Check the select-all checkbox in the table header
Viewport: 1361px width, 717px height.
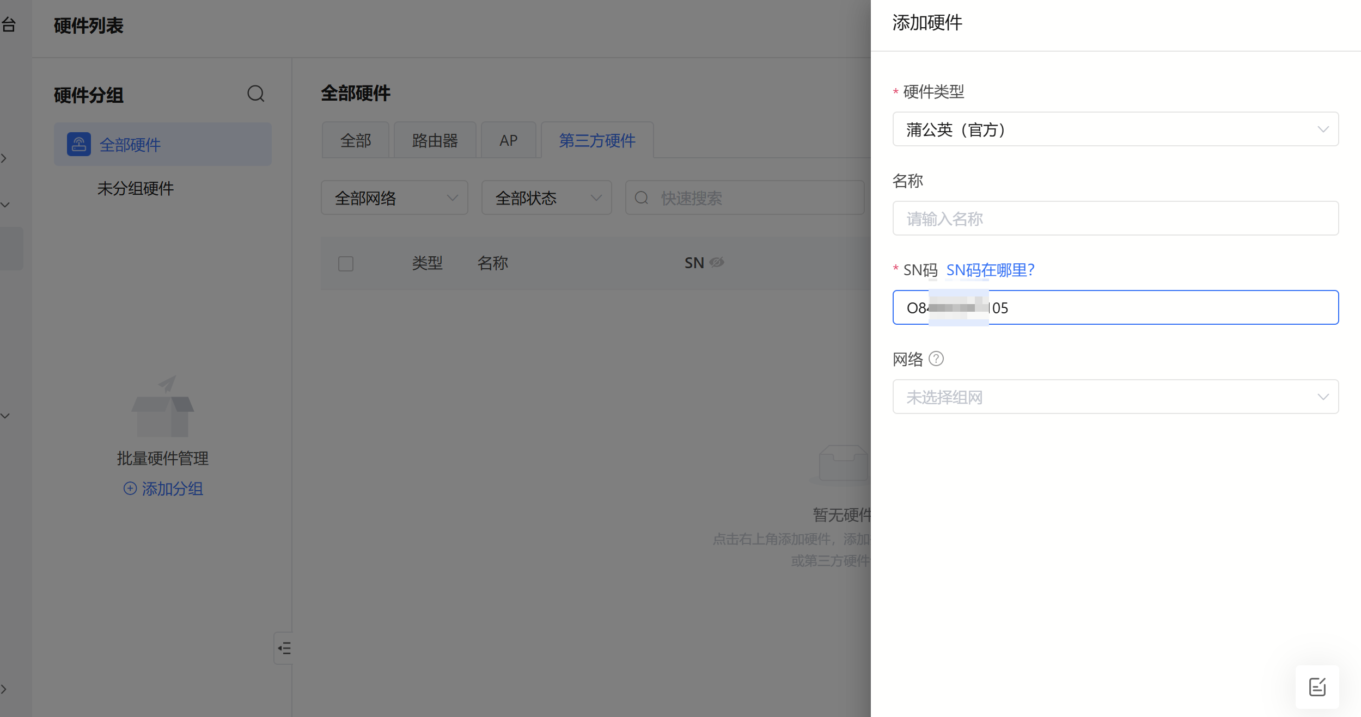click(346, 263)
